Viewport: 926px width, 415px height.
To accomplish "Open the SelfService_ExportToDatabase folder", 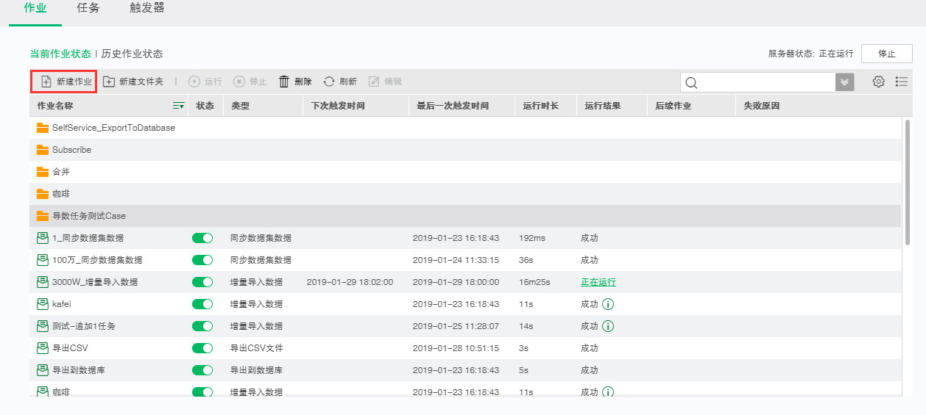I will point(113,128).
